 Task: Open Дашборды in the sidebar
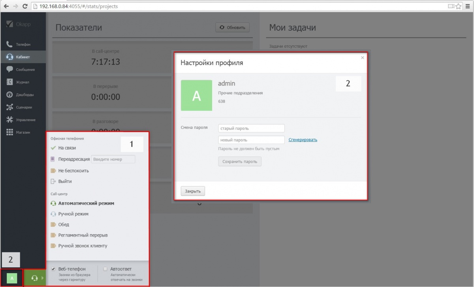point(24,95)
